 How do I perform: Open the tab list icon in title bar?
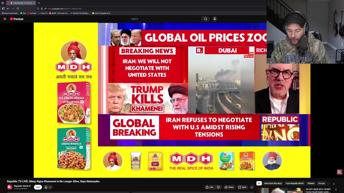pos(2,3)
